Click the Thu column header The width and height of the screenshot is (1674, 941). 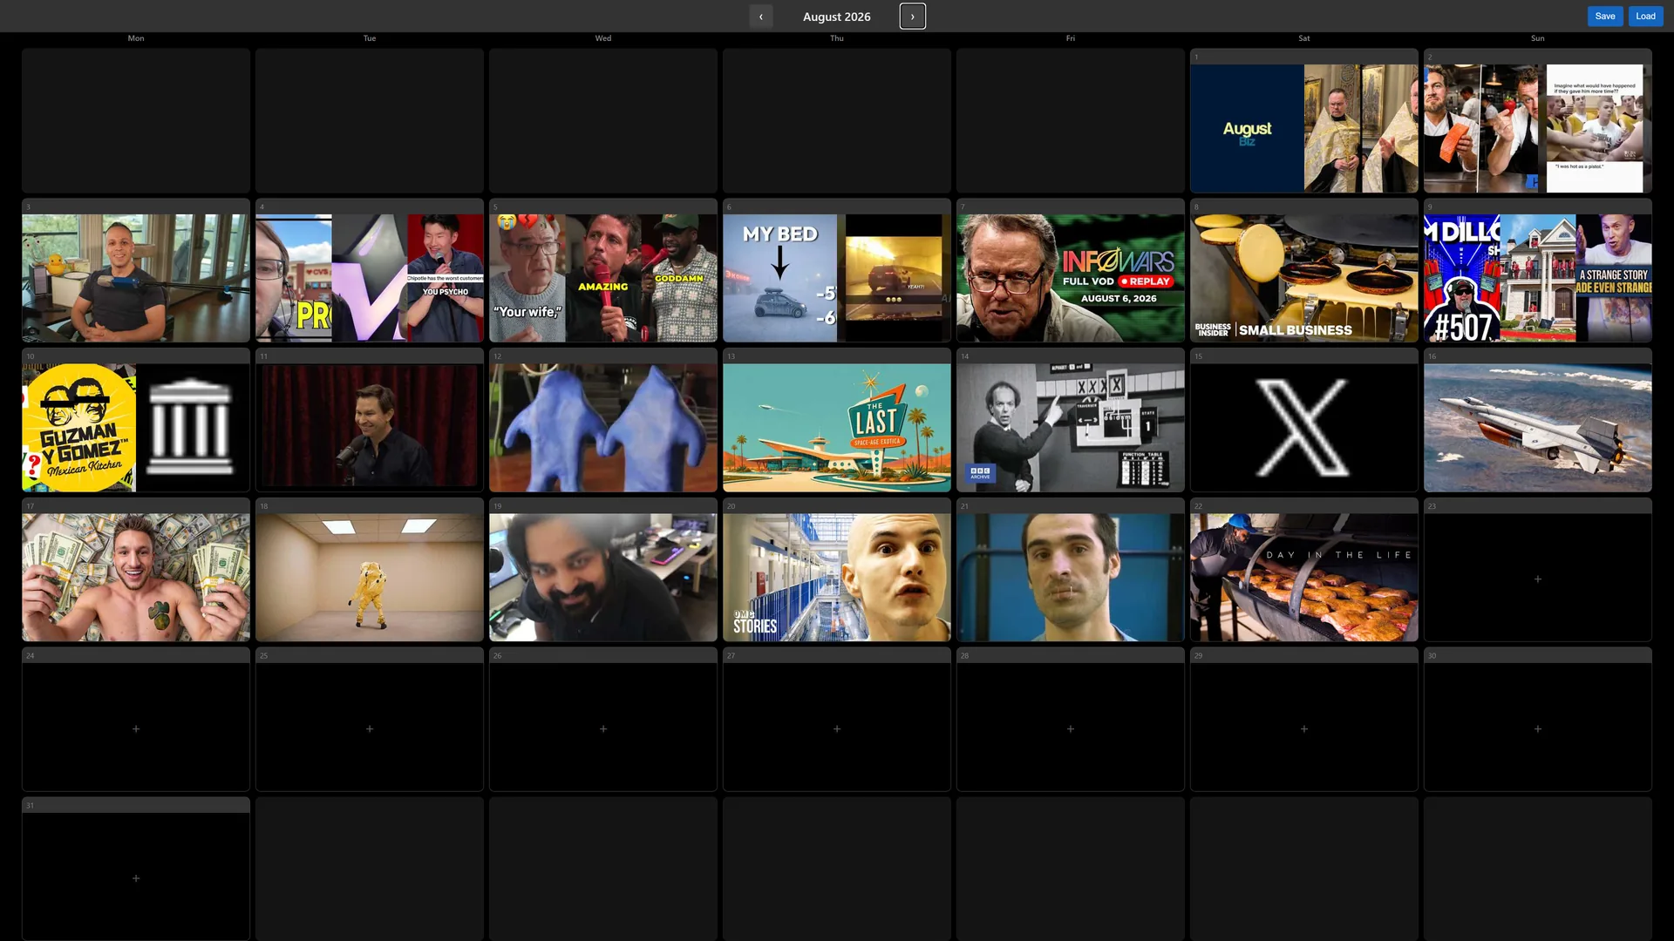pos(837,38)
